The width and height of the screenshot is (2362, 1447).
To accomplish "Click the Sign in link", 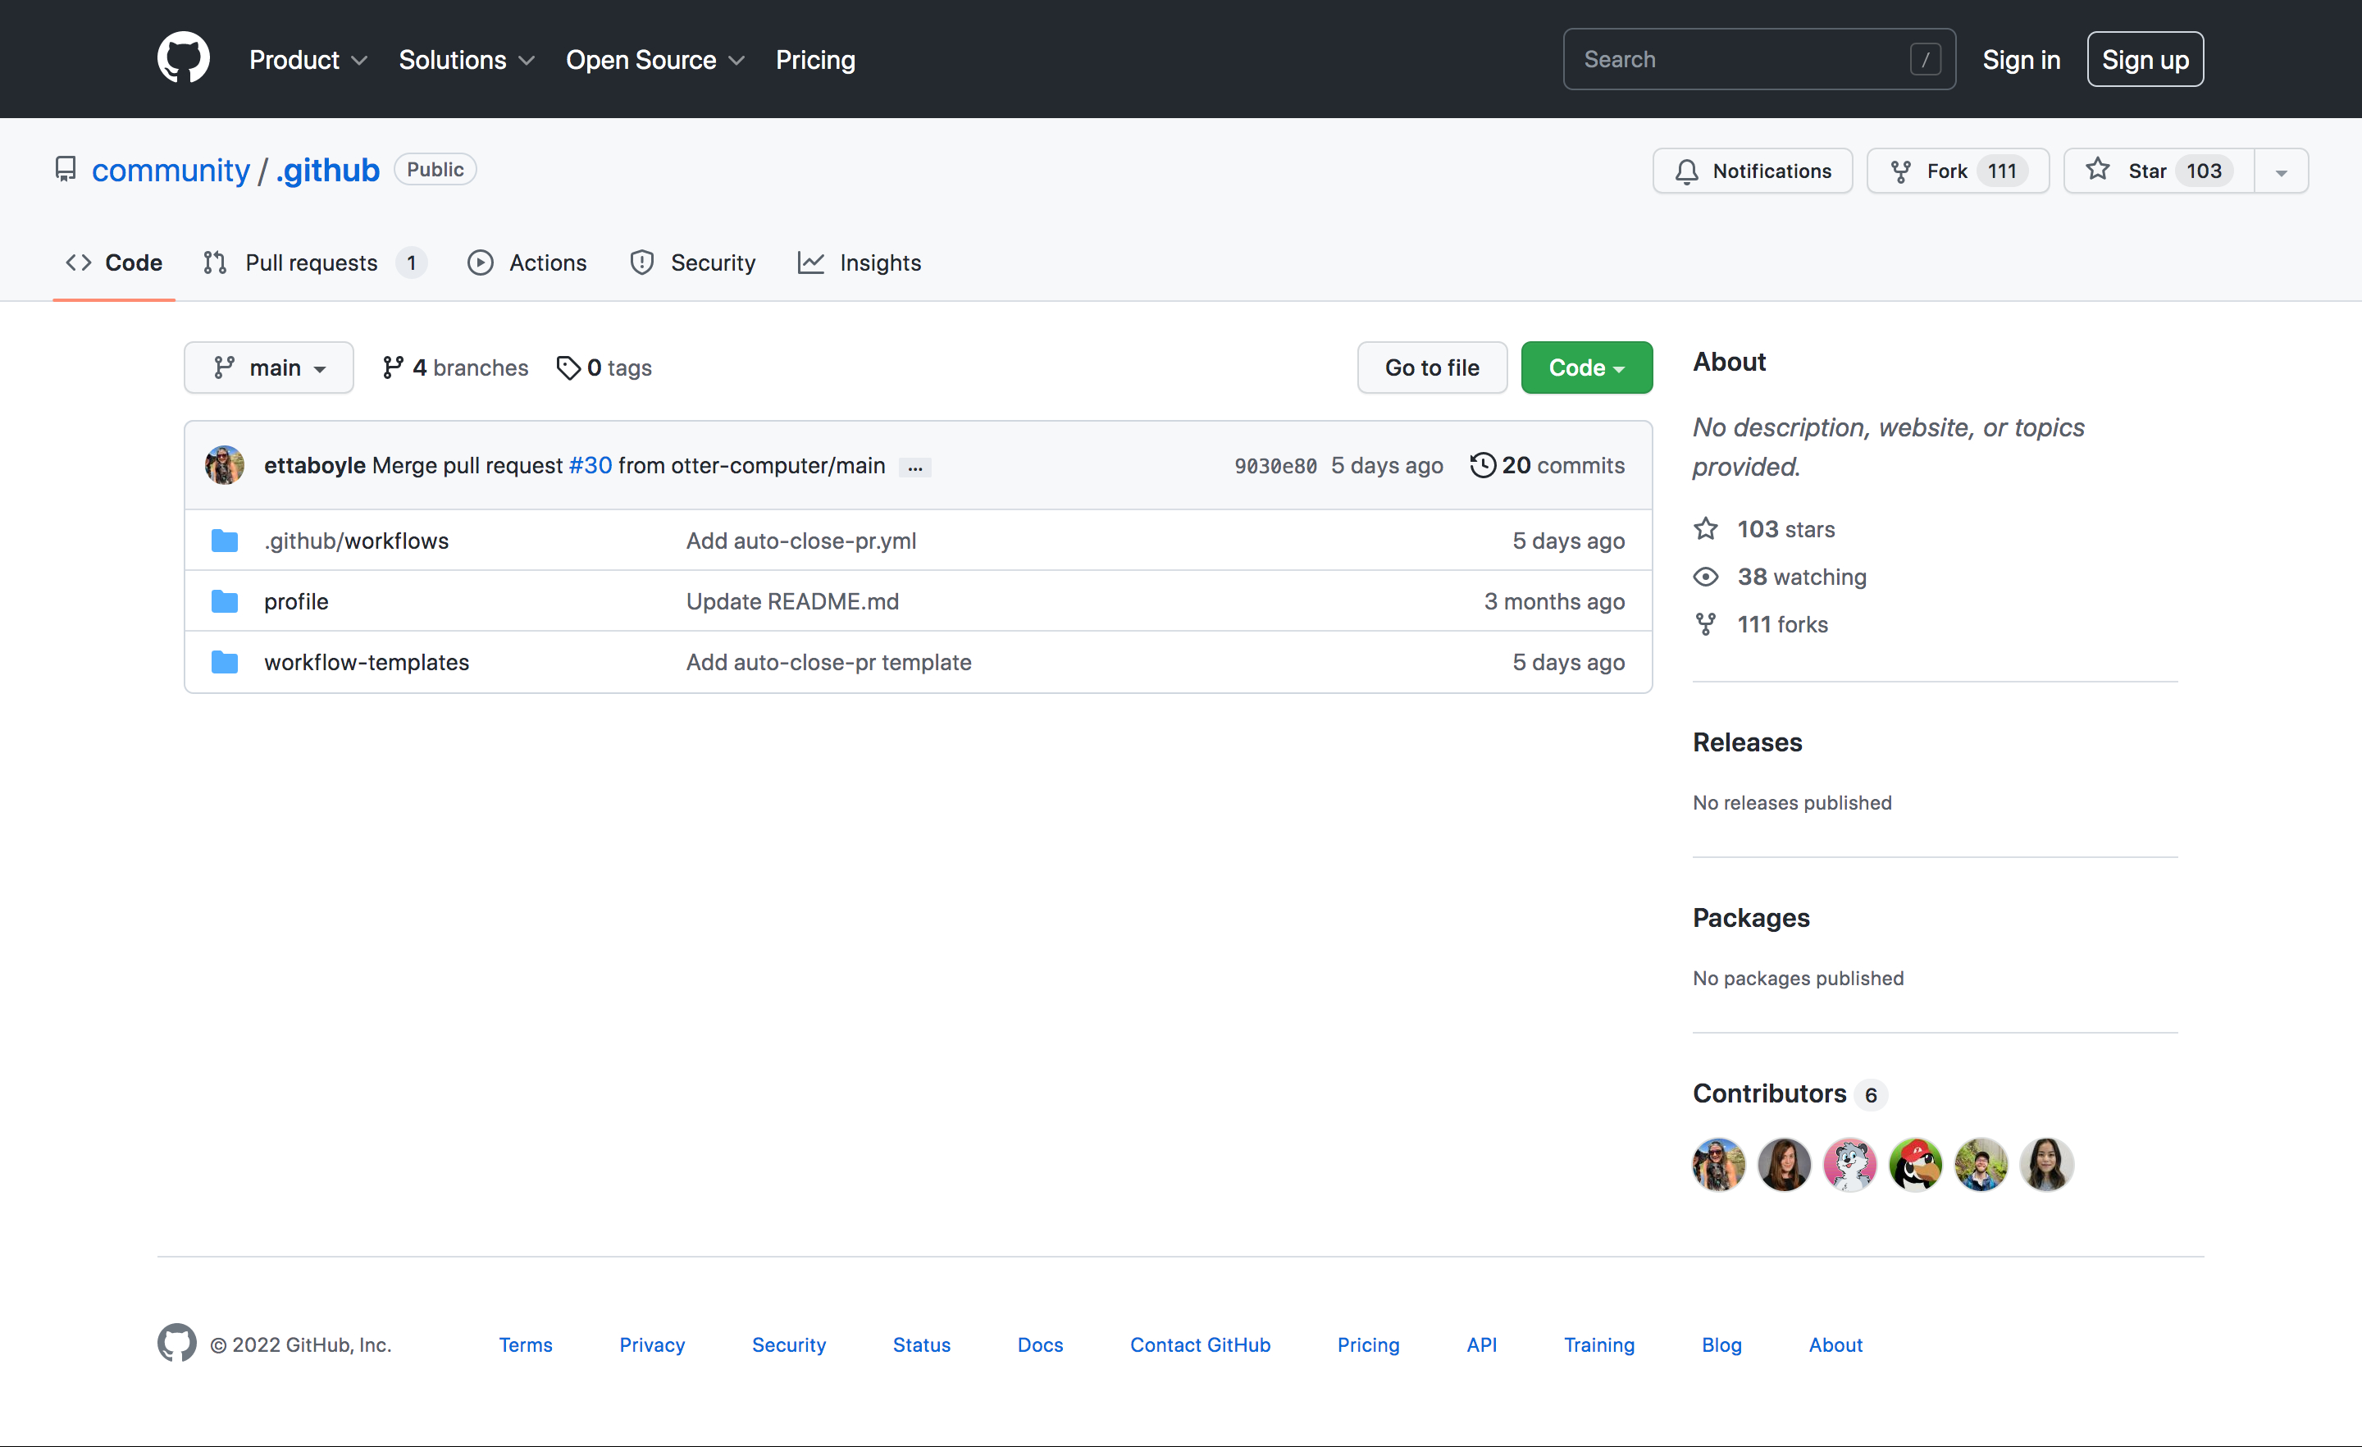I will coord(2021,59).
